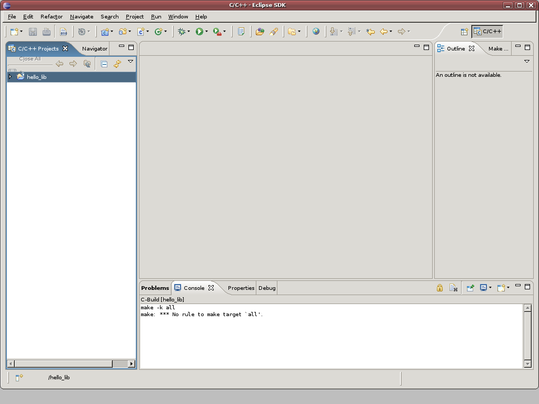
Task: Switch to the Navigator tab
Action: click(95, 49)
